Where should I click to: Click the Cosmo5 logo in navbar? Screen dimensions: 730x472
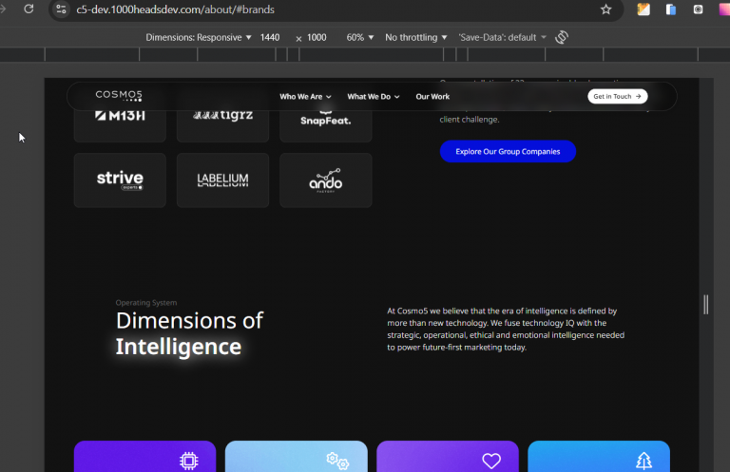pyautogui.click(x=119, y=96)
